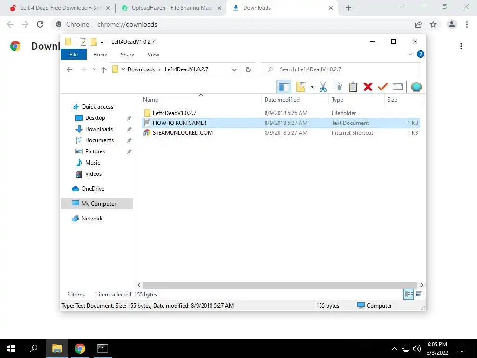The height and width of the screenshot is (358, 477).
Task: Click the horizontal scrollbar in file list
Action: [x=280, y=285]
